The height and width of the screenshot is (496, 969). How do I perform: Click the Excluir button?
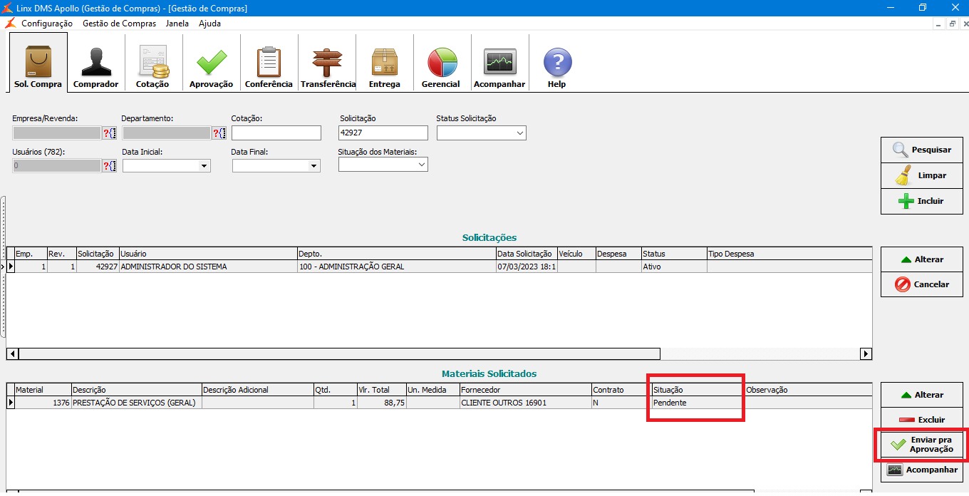(922, 420)
